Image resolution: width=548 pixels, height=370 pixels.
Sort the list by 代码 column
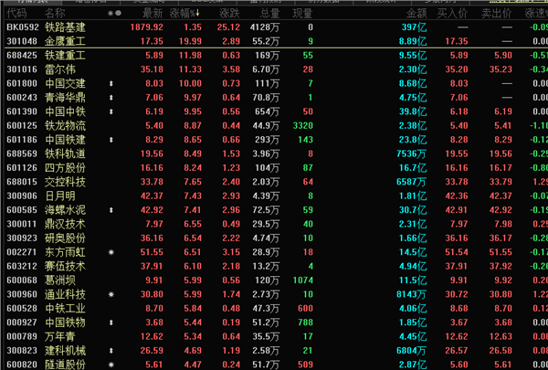[16, 15]
